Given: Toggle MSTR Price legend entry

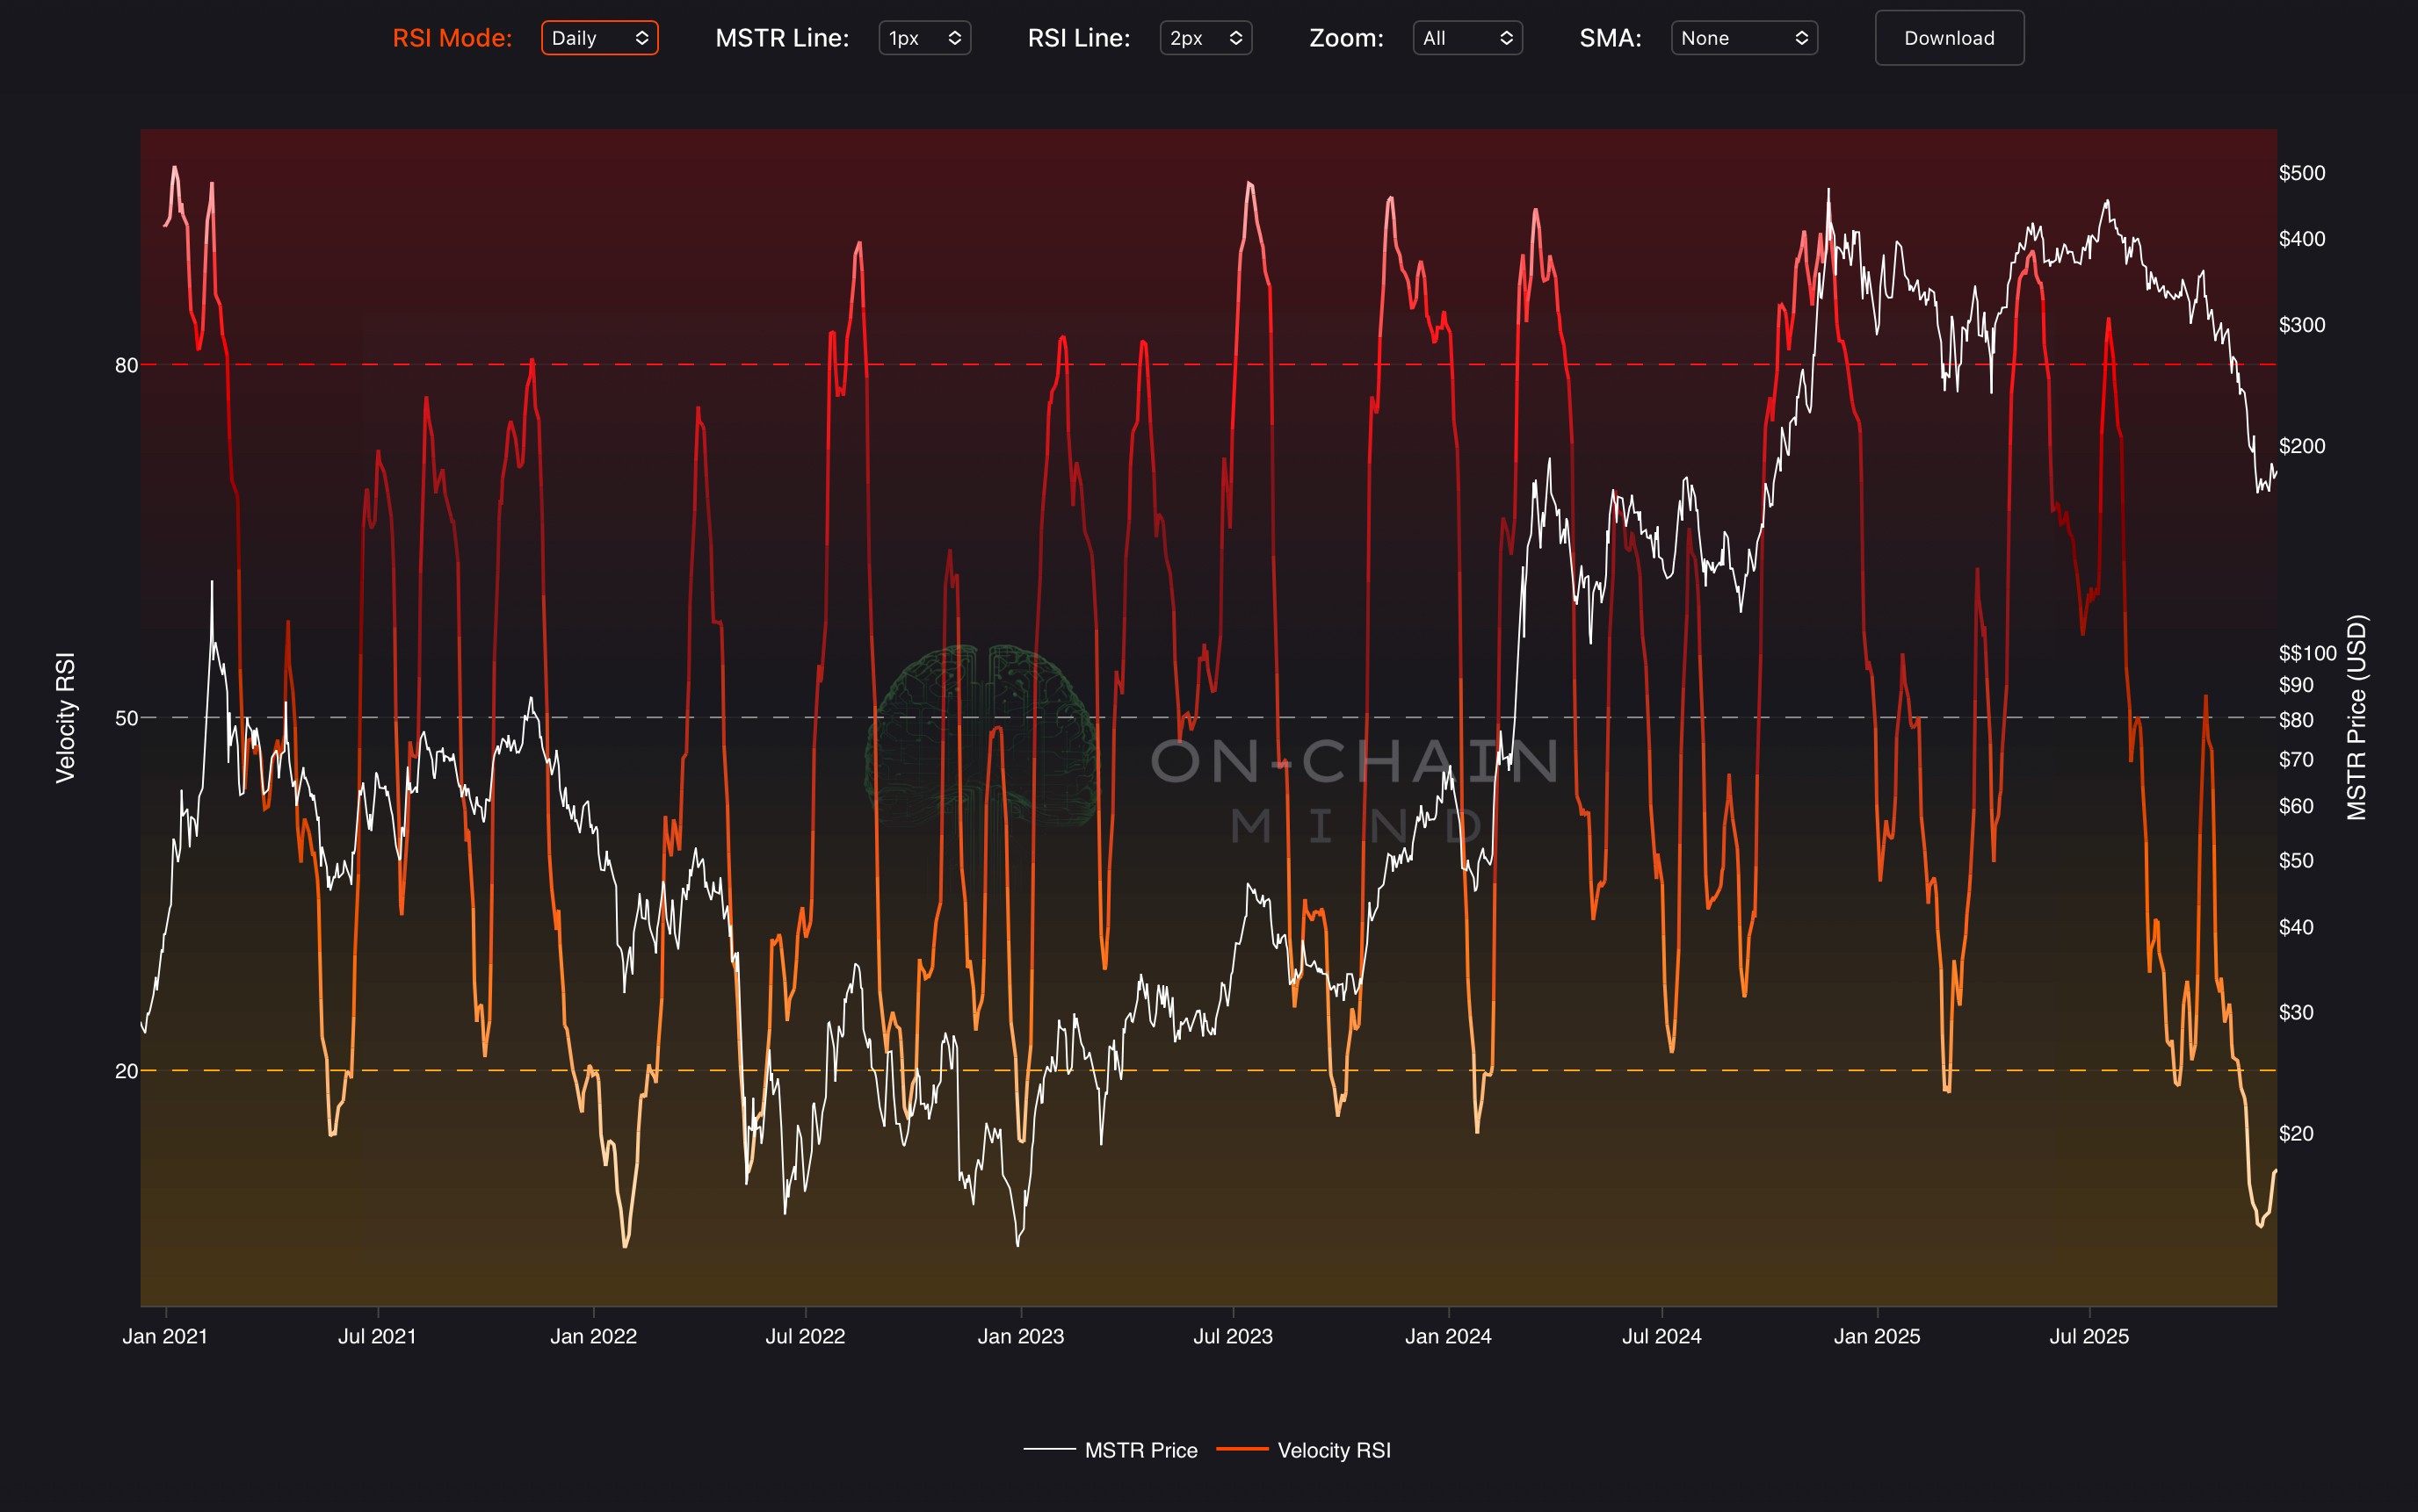Looking at the screenshot, I should click(1140, 1450).
